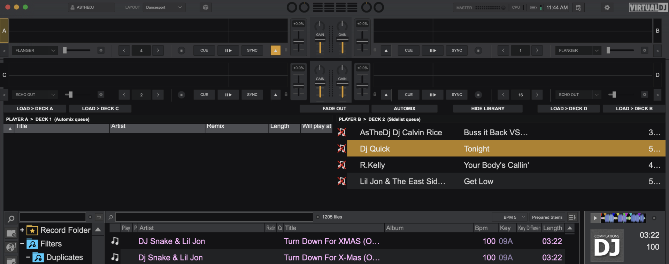Select deck A letter tab
This screenshot has height=264, width=669.
pyautogui.click(x=4, y=31)
